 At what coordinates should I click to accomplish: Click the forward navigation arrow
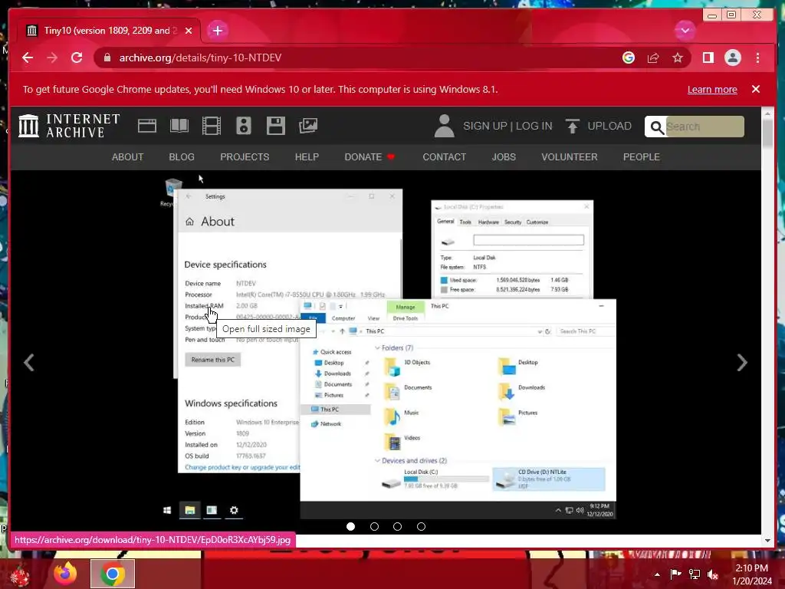52,58
